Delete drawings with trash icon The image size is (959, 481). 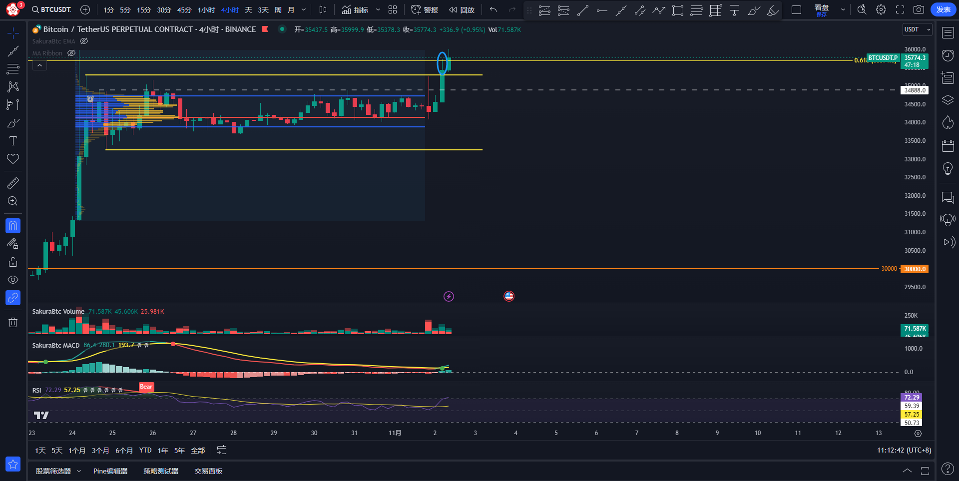pyautogui.click(x=13, y=322)
